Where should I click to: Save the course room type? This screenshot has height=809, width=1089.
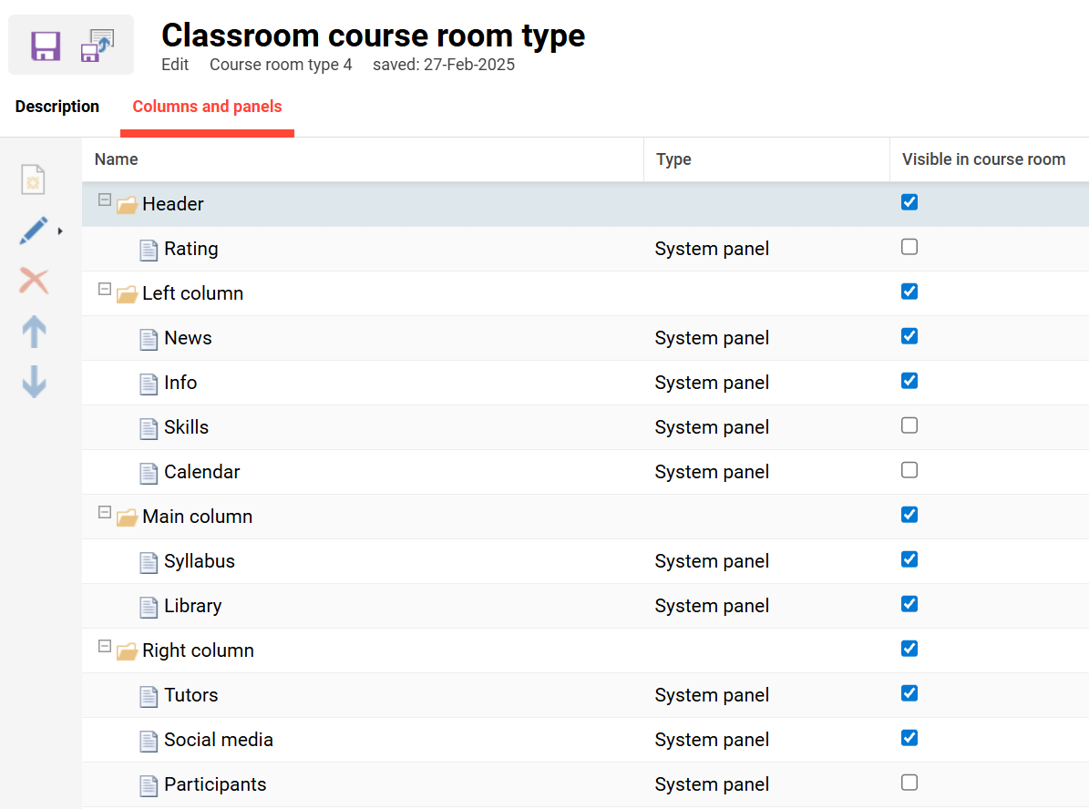44,44
